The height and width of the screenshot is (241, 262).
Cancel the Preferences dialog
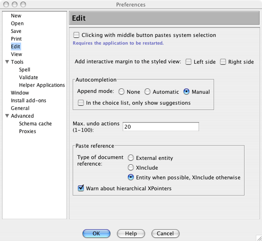click(165, 233)
